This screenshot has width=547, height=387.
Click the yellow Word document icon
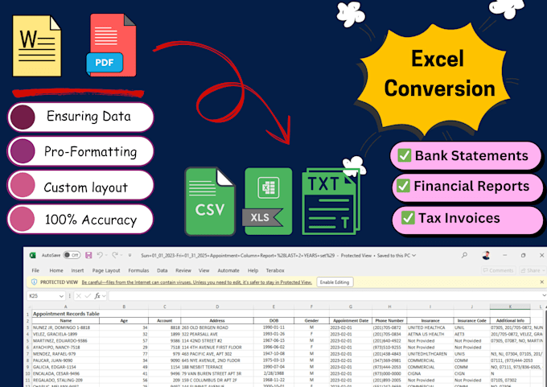37,46
